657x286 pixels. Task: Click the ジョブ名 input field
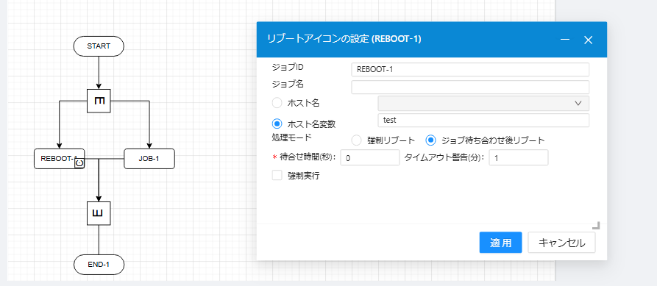tap(470, 87)
